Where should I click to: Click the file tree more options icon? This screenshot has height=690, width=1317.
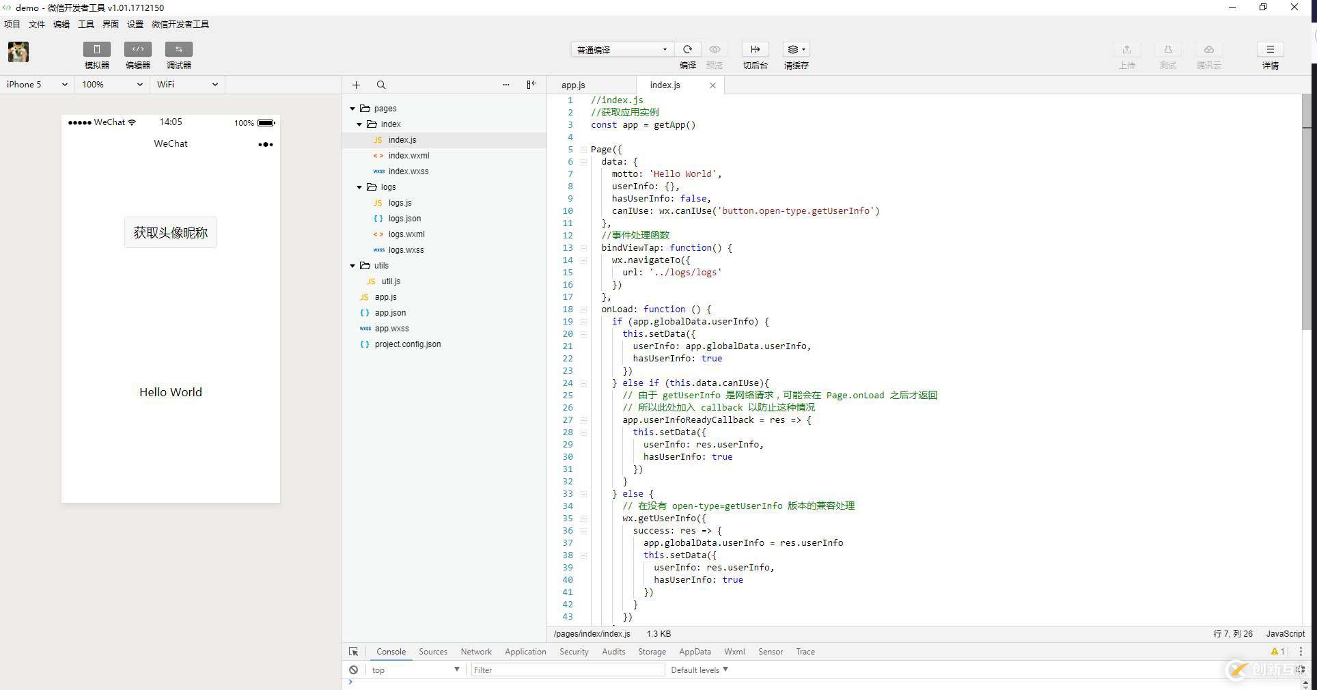[x=506, y=85]
